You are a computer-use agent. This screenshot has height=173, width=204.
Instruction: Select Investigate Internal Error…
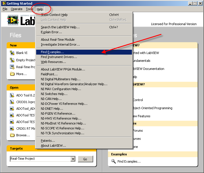point(84,44)
